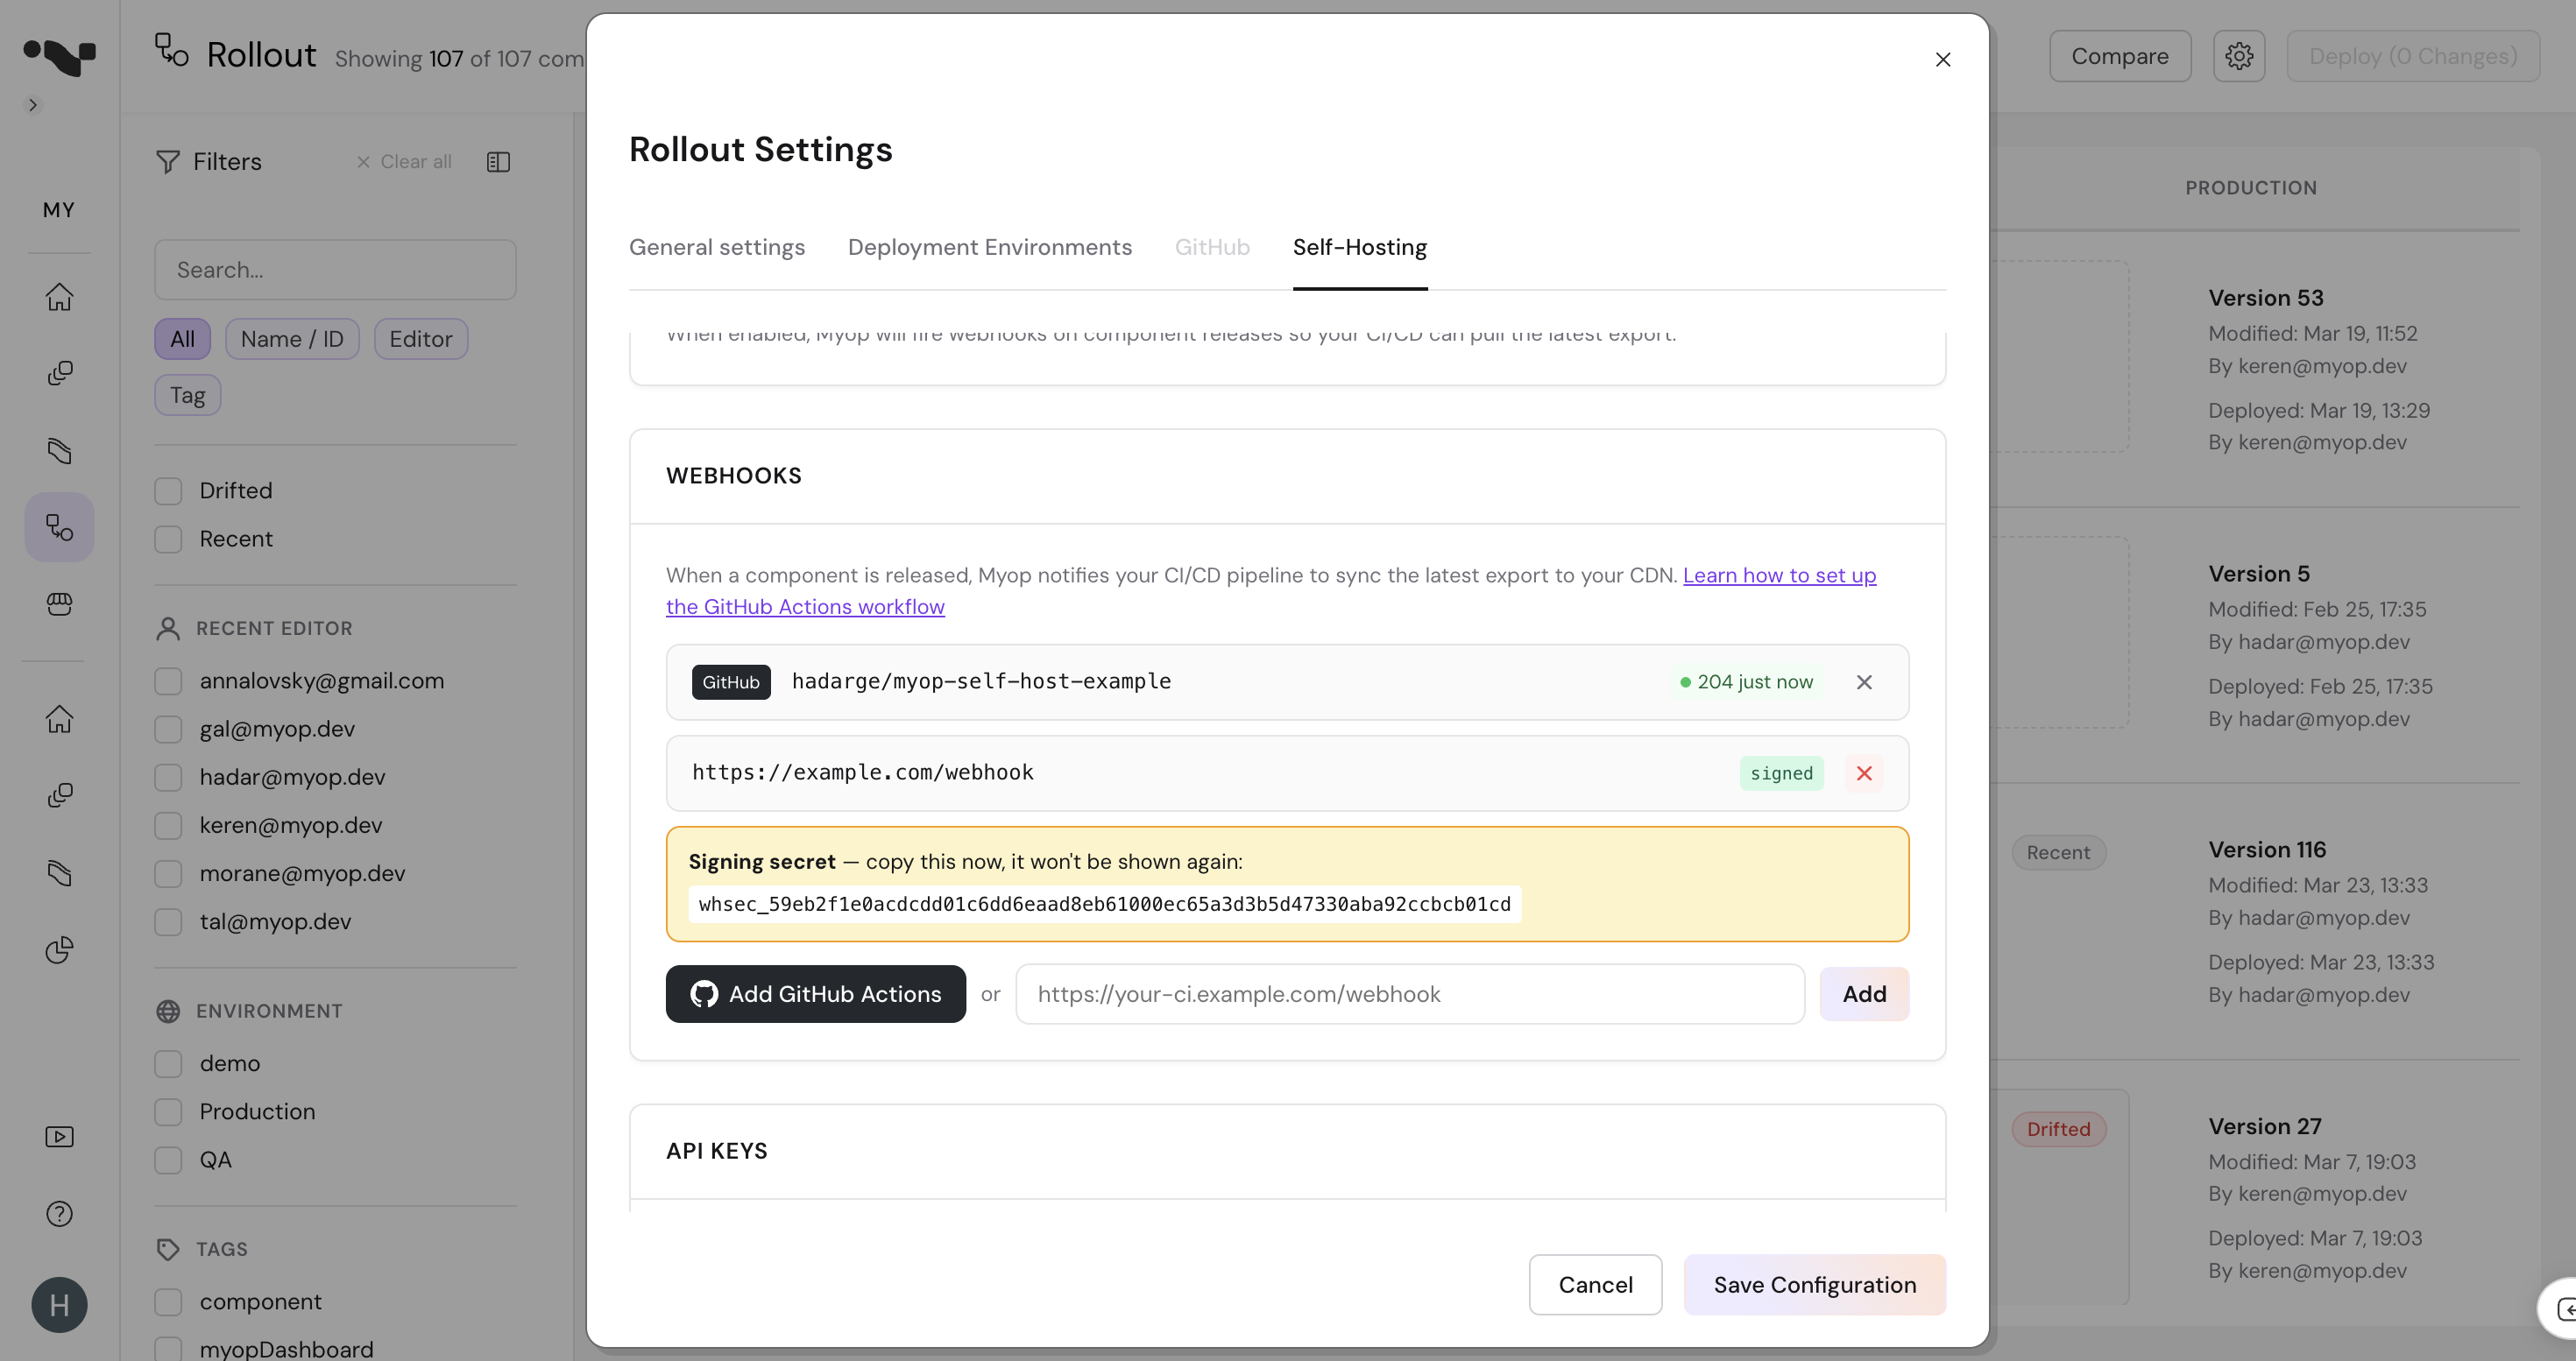Toggle the filters panel layout icon
2576x1361 pixels.
pos(498,162)
